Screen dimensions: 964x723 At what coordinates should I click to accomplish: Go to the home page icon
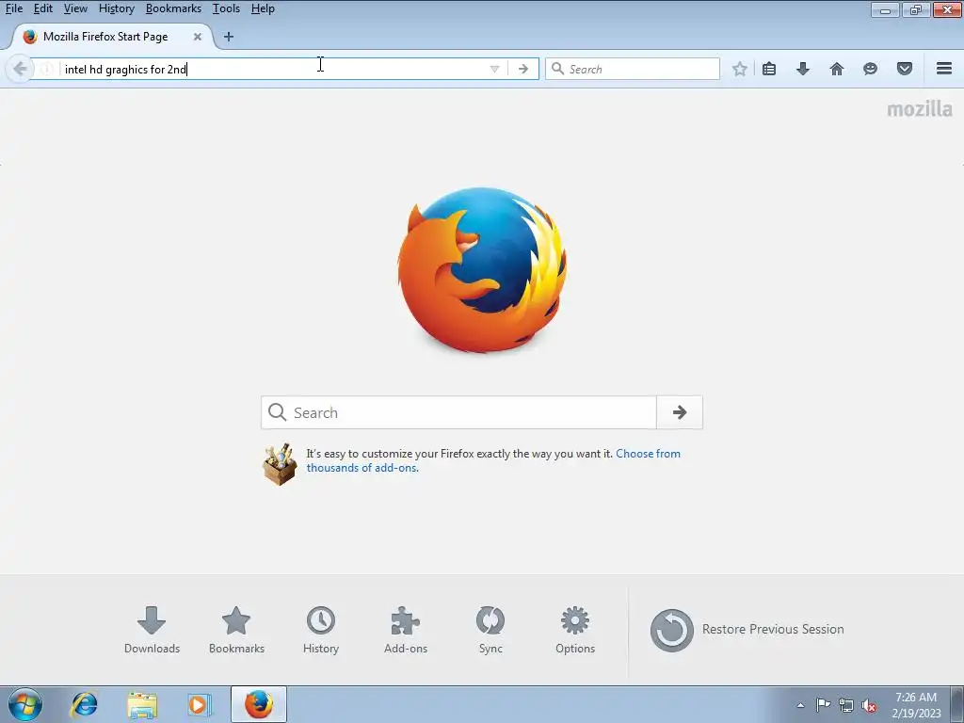tap(836, 69)
